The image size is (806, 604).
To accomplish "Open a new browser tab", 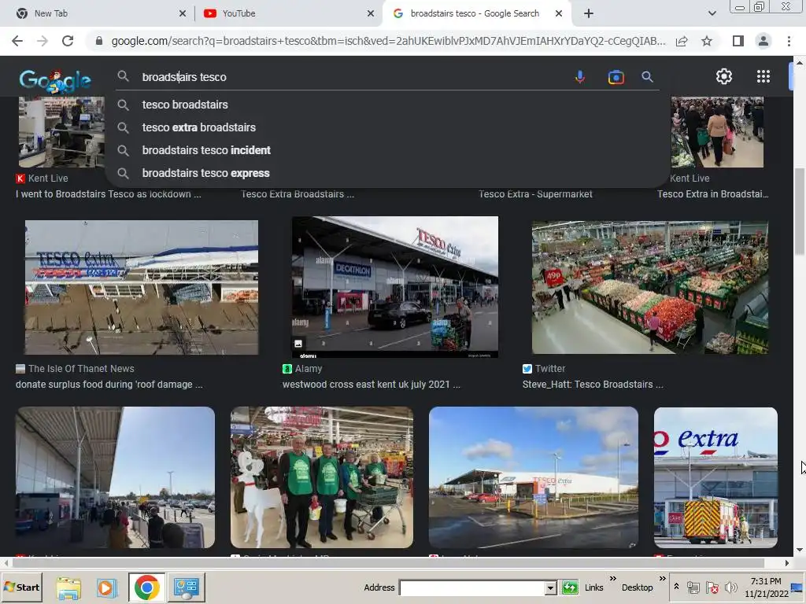I will pyautogui.click(x=589, y=13).
